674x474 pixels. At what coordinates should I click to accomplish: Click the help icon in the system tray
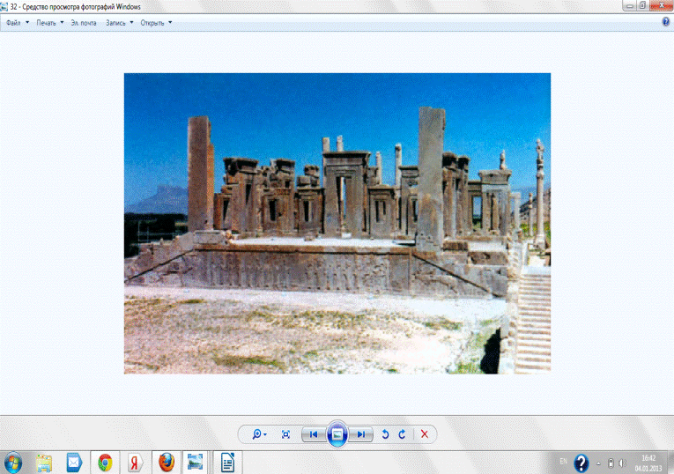click(581, 463)
